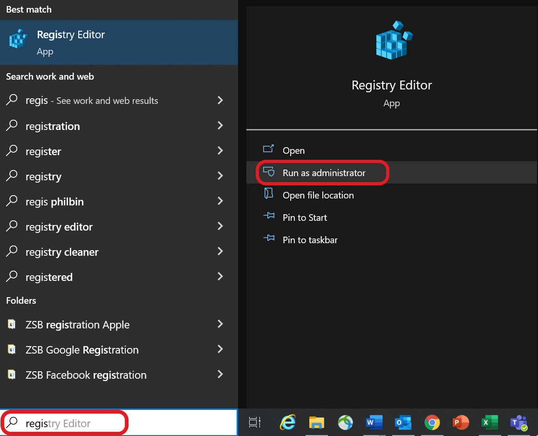Image resolution: width=538 pixels, height=436 pixels.
Task: Open File Explorer from the taskbar
Action: point(317,422)
